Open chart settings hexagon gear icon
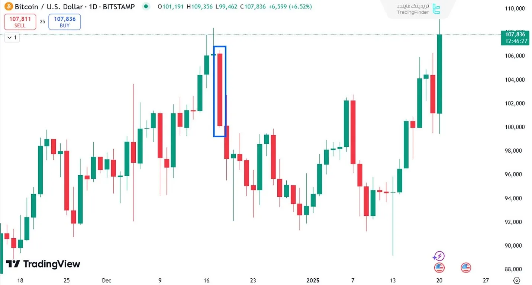 (516, 280)
